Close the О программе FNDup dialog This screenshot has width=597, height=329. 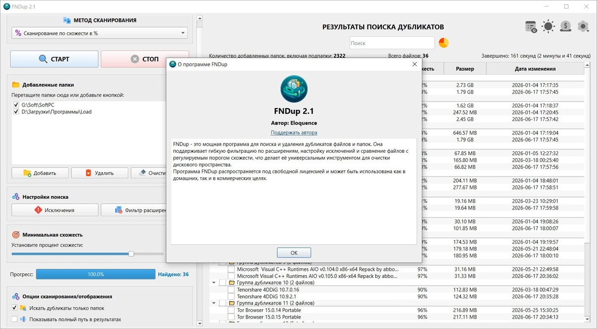[414, 64]
